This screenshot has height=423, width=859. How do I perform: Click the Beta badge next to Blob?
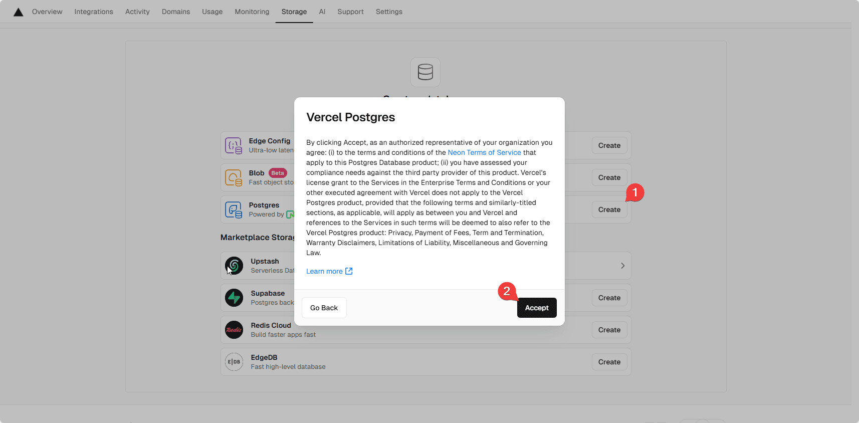(x=278, y=173)
